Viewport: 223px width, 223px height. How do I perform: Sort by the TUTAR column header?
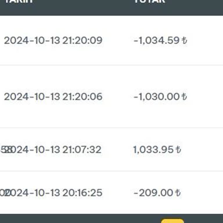[x=150, y=1]
